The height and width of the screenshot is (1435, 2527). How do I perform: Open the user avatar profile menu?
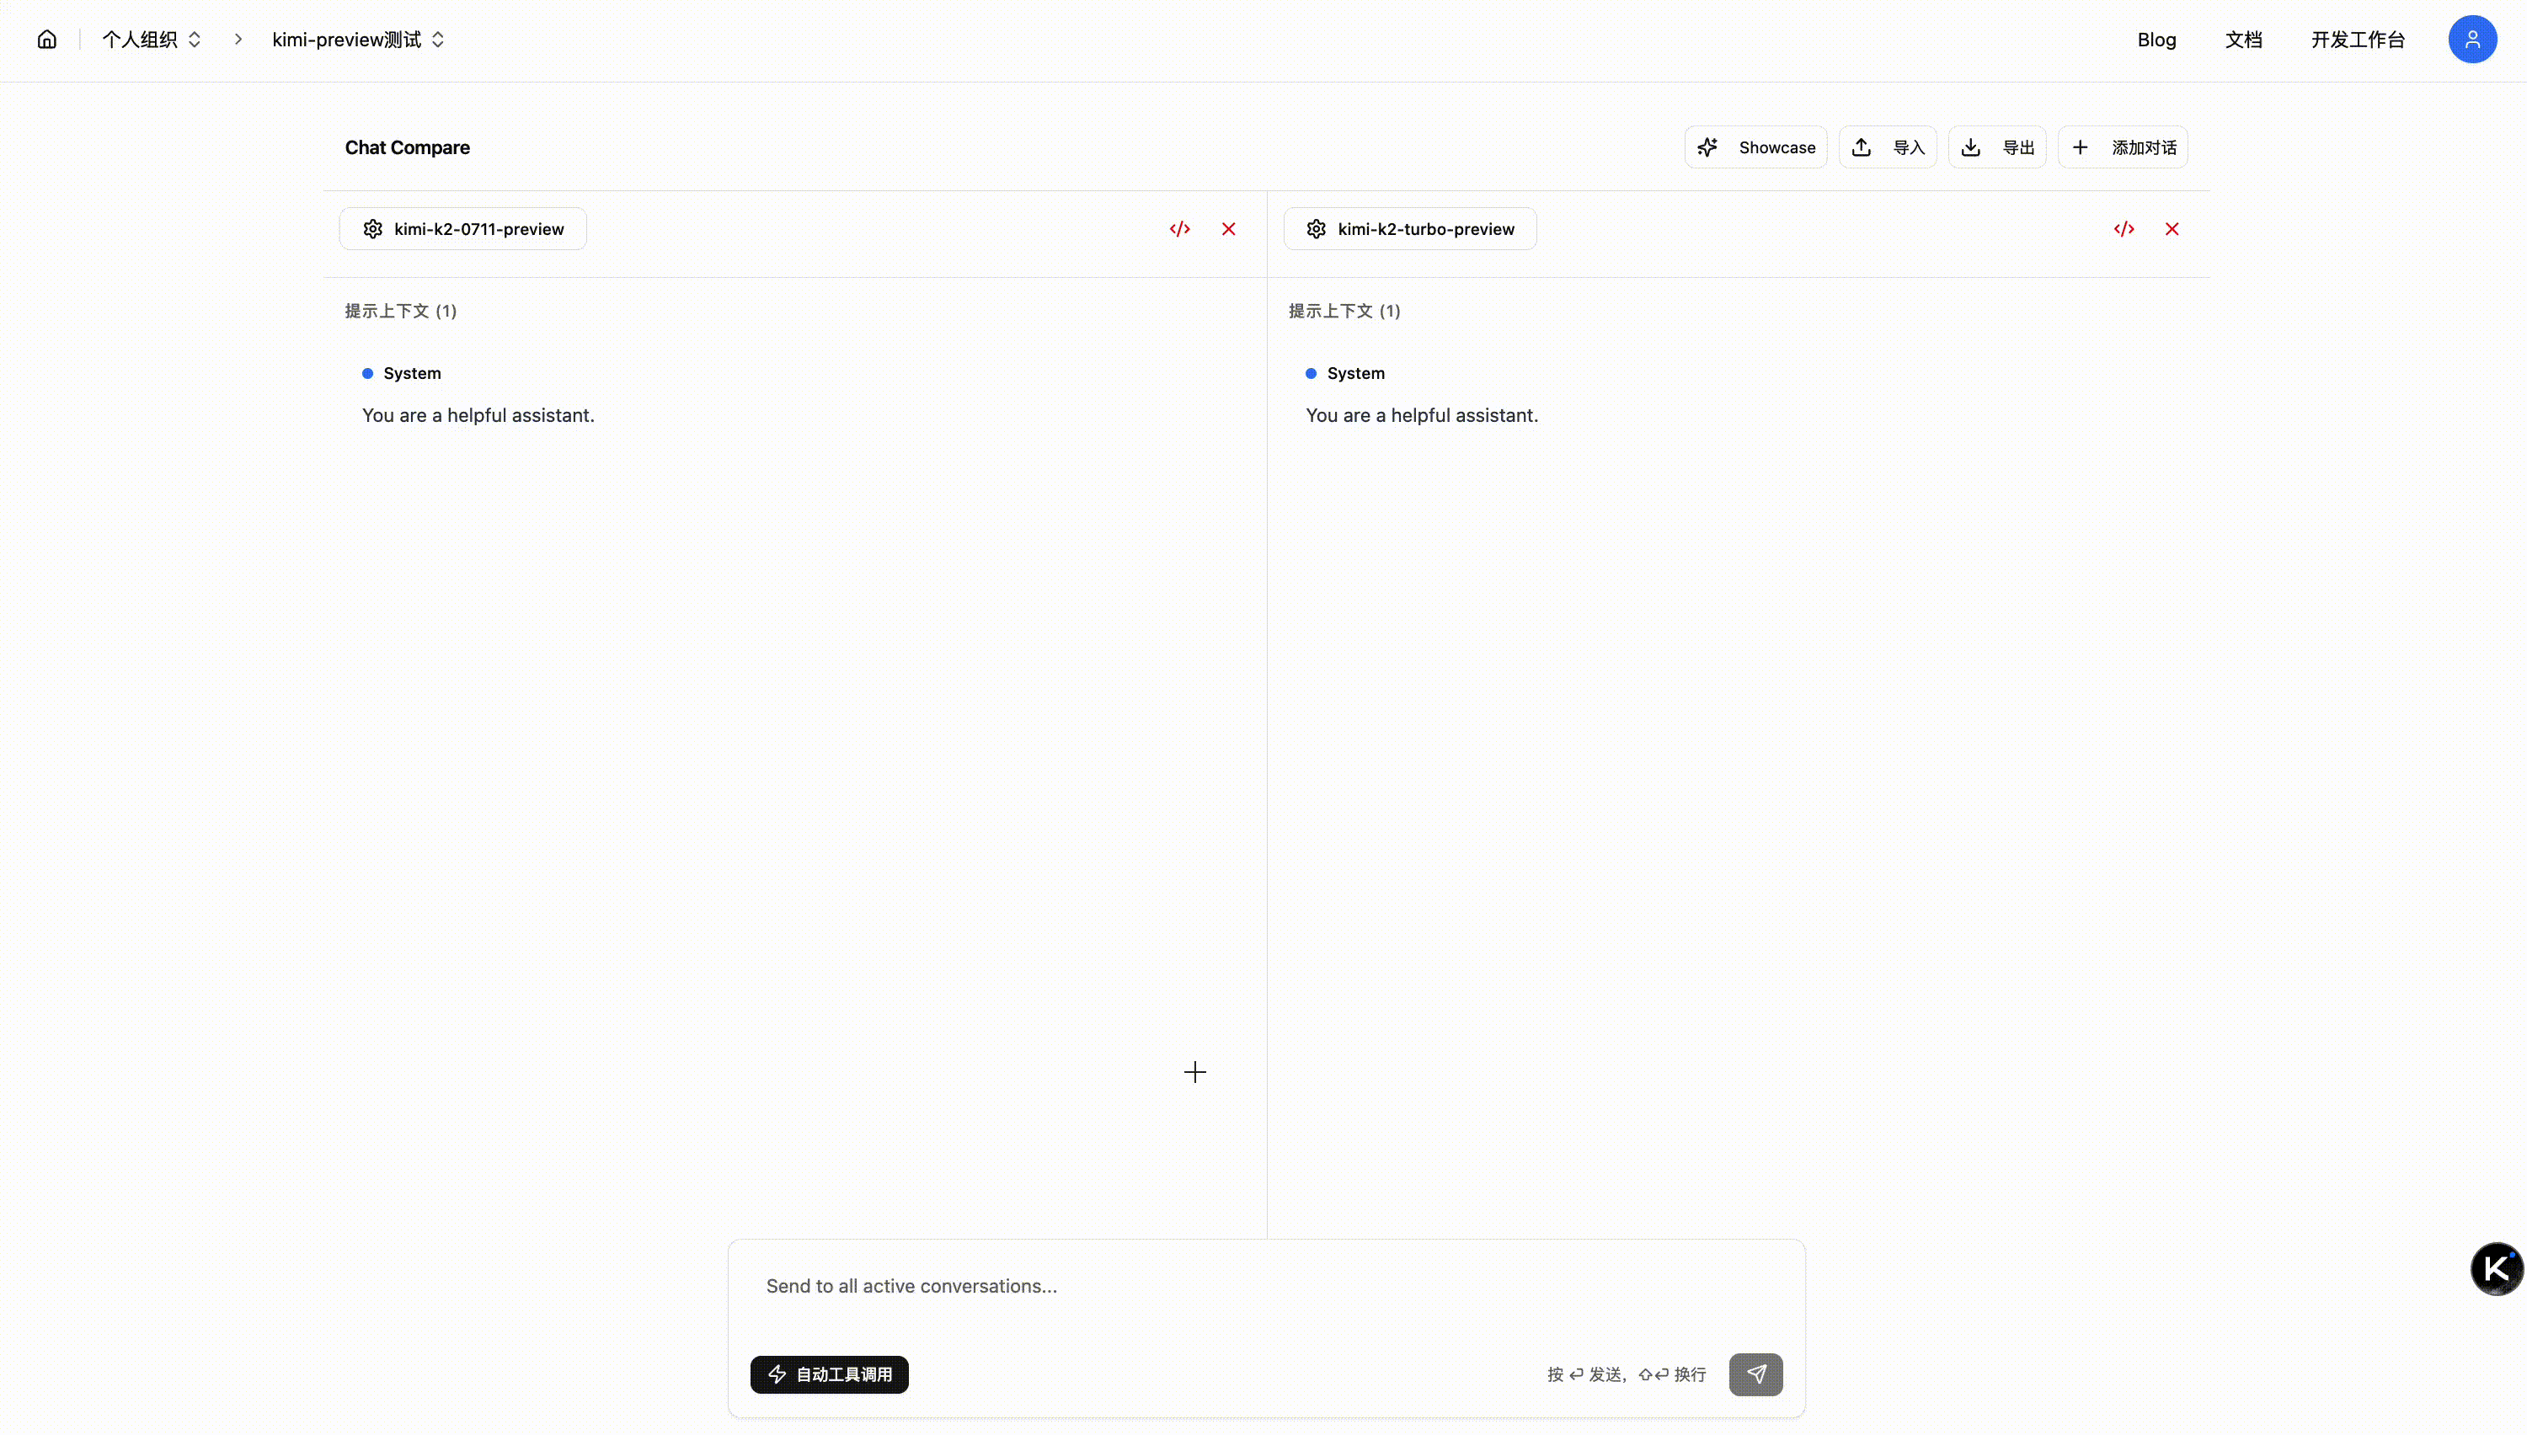click(x=2471, y=40)
